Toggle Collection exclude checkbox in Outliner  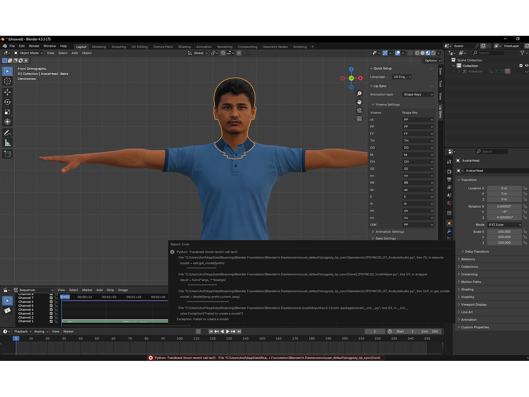pyautogui.click(x=521, y=66)
